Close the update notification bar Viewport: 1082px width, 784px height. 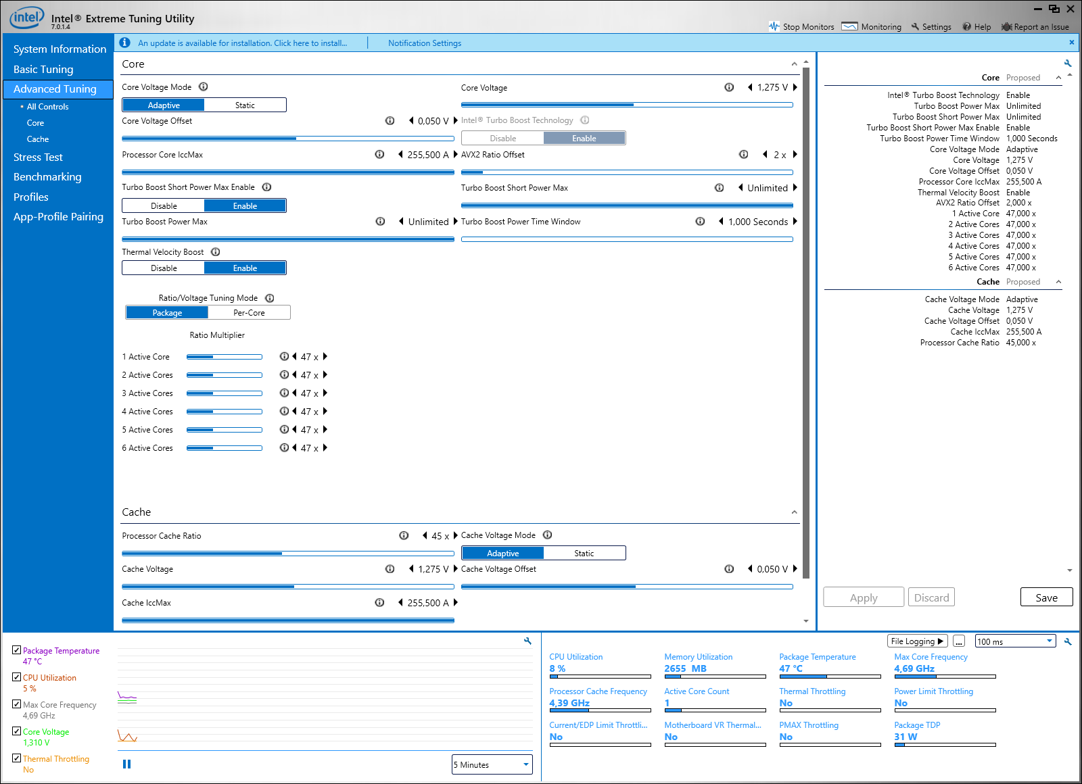point(1072,42)
